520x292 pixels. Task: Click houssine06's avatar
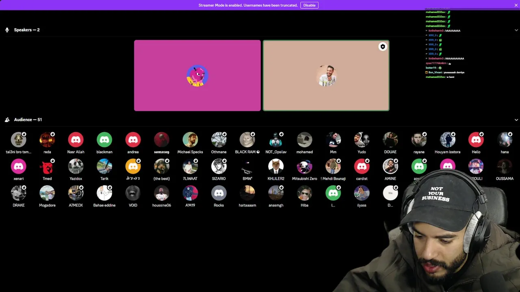[x=161, y=193]
